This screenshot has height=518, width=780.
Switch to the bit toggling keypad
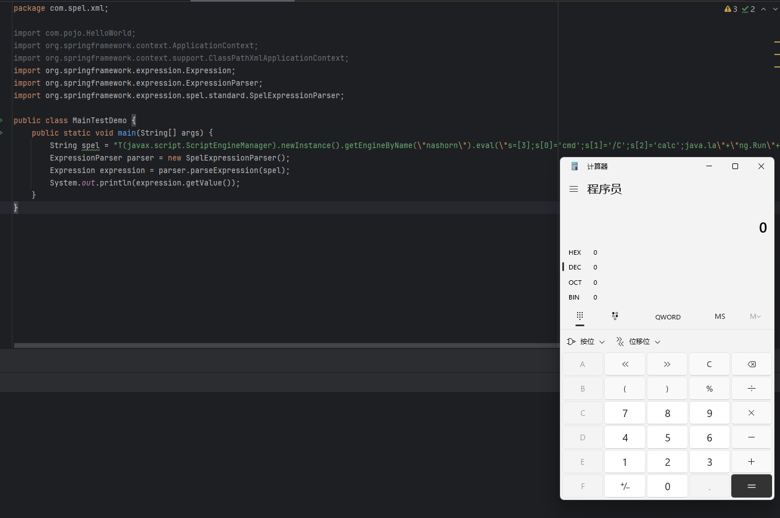pos(615,316)
